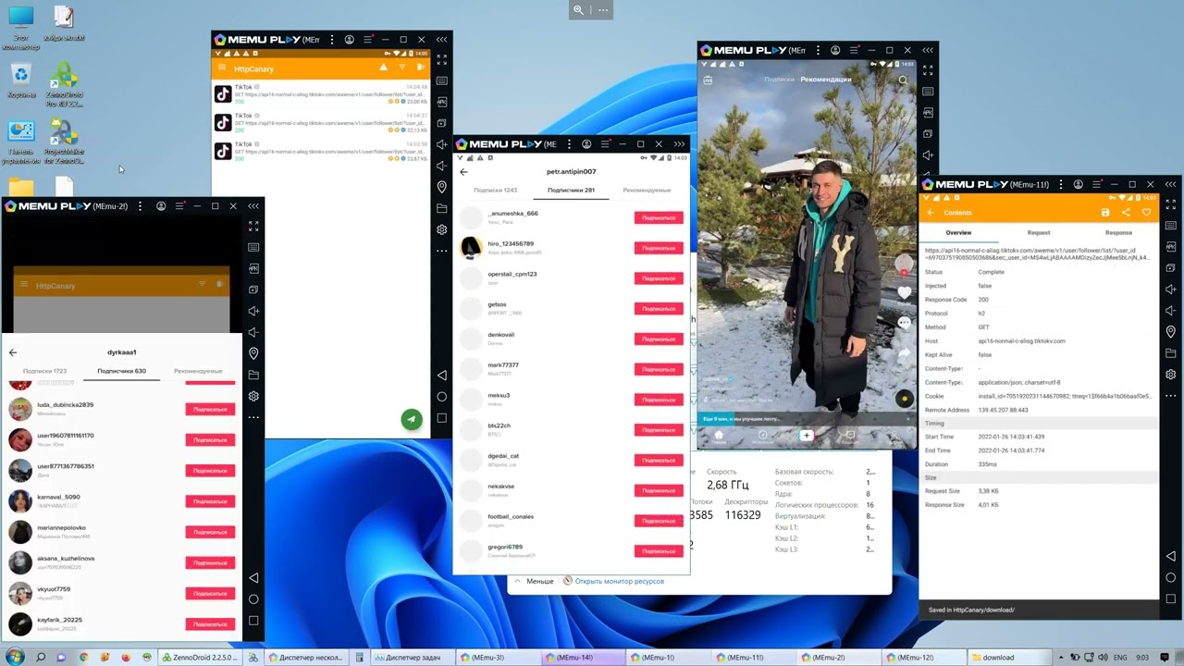
Task: Open Диспетчер задач taskbar button
Action: (411, 658)
